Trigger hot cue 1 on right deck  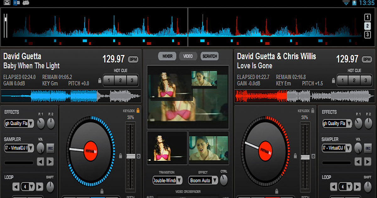pos(342,80)
